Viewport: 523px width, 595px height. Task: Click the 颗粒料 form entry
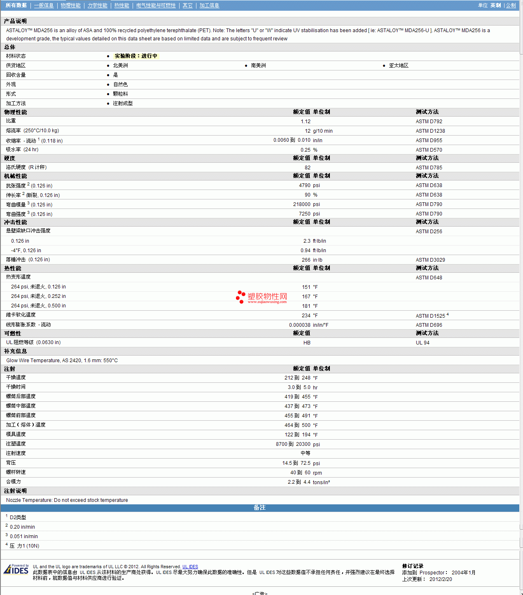(x=120, y=94)
